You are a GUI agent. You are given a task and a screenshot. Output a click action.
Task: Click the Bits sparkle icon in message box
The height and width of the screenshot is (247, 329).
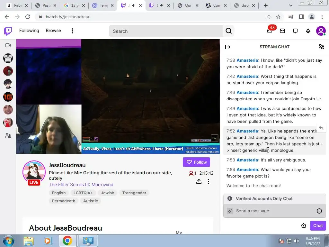[230, 211]
